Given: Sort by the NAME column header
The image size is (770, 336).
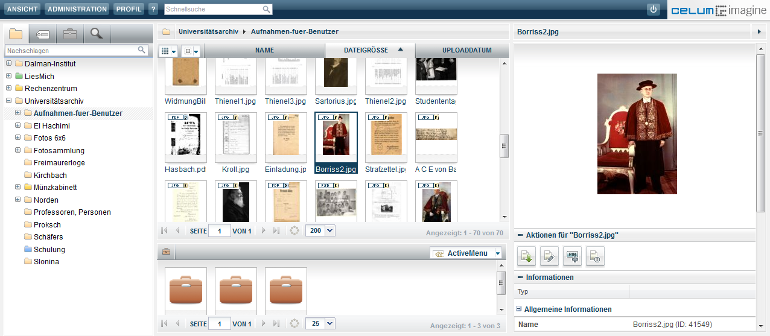Looking at the screenshot, I should [264, 51].
